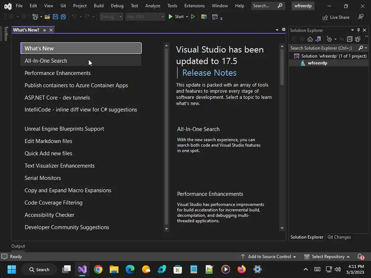Click Pending Changes Filter clock icon

click(329, 39)
